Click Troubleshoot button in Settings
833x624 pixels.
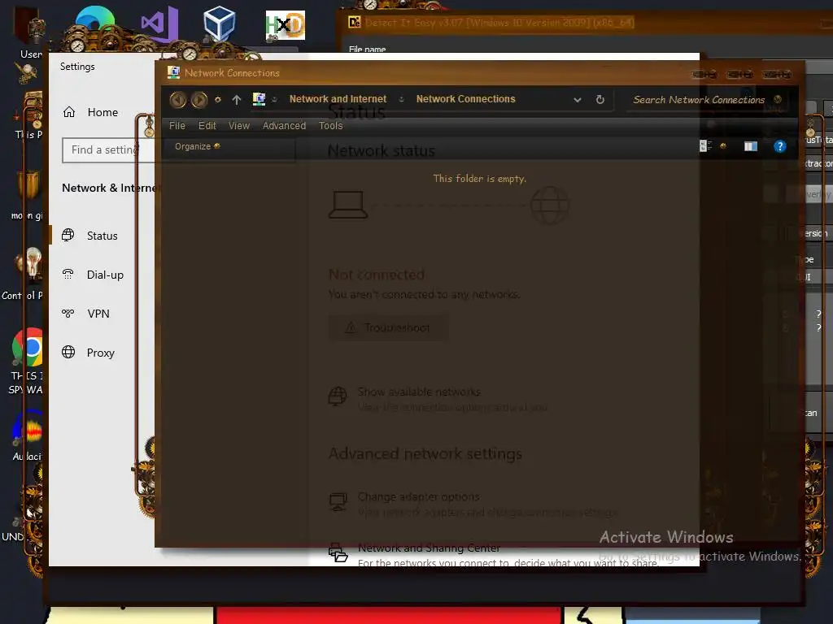coord(388,328)
